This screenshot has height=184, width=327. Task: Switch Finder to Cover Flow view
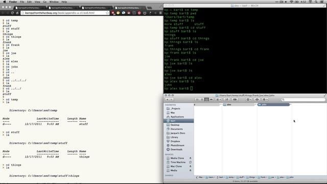pos(211,100)
